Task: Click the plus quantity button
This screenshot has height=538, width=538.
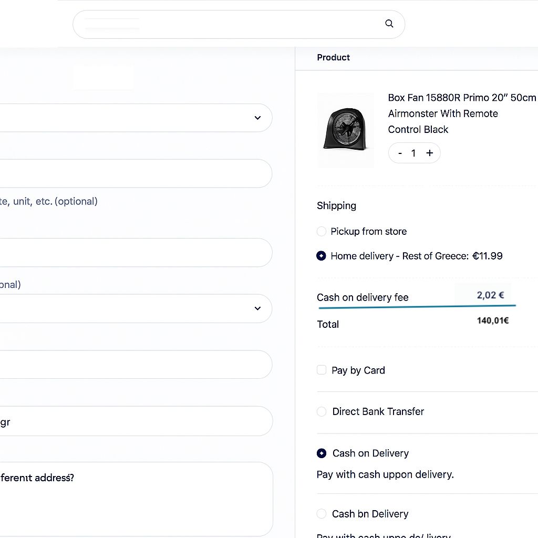Action: 429,153
